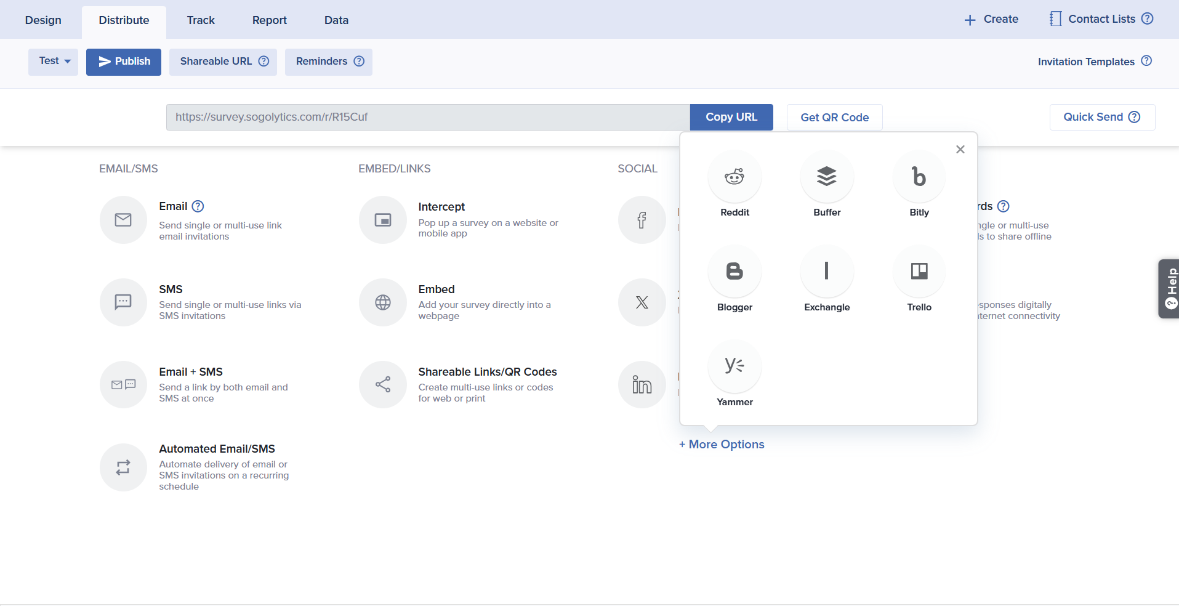Click the Bitly icon
This screenshot has height=606, width=1179.
click(x=919, y=177)
